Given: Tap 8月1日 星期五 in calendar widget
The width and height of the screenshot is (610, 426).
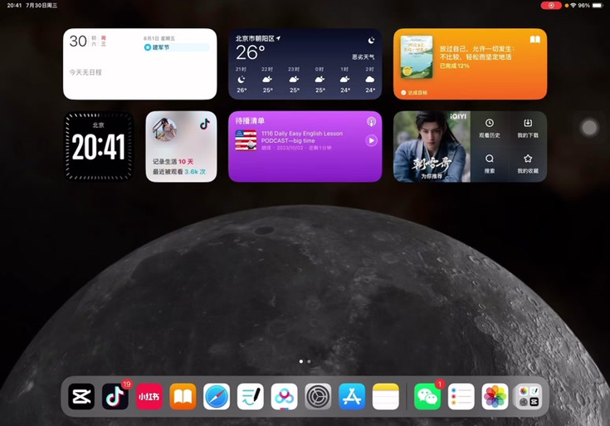Looking at the screenshot, I should 159,38.
